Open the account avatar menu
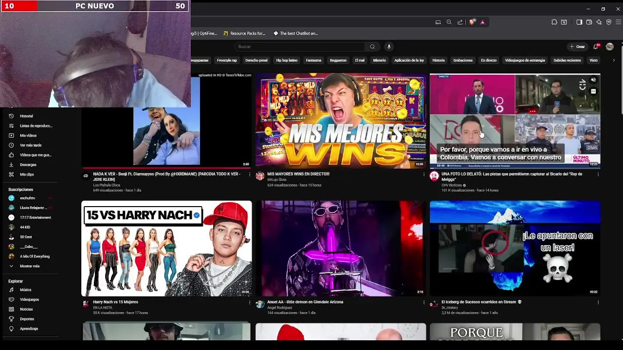Screen dimensions: 623x350 pyautogui.click(x=610, y=47)
